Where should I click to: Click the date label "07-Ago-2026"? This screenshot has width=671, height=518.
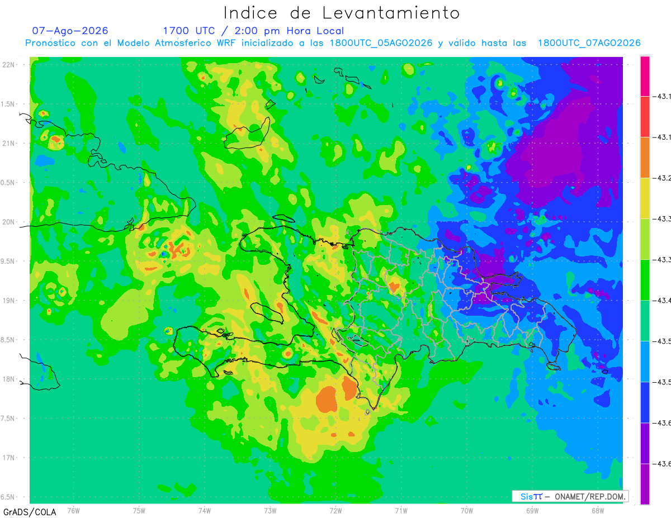pos(70,31)
